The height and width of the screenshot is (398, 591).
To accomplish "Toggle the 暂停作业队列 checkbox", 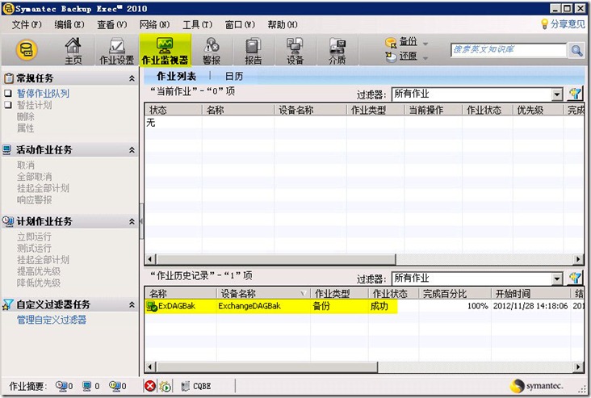I will pyautogui.click(x=8, y=93).
